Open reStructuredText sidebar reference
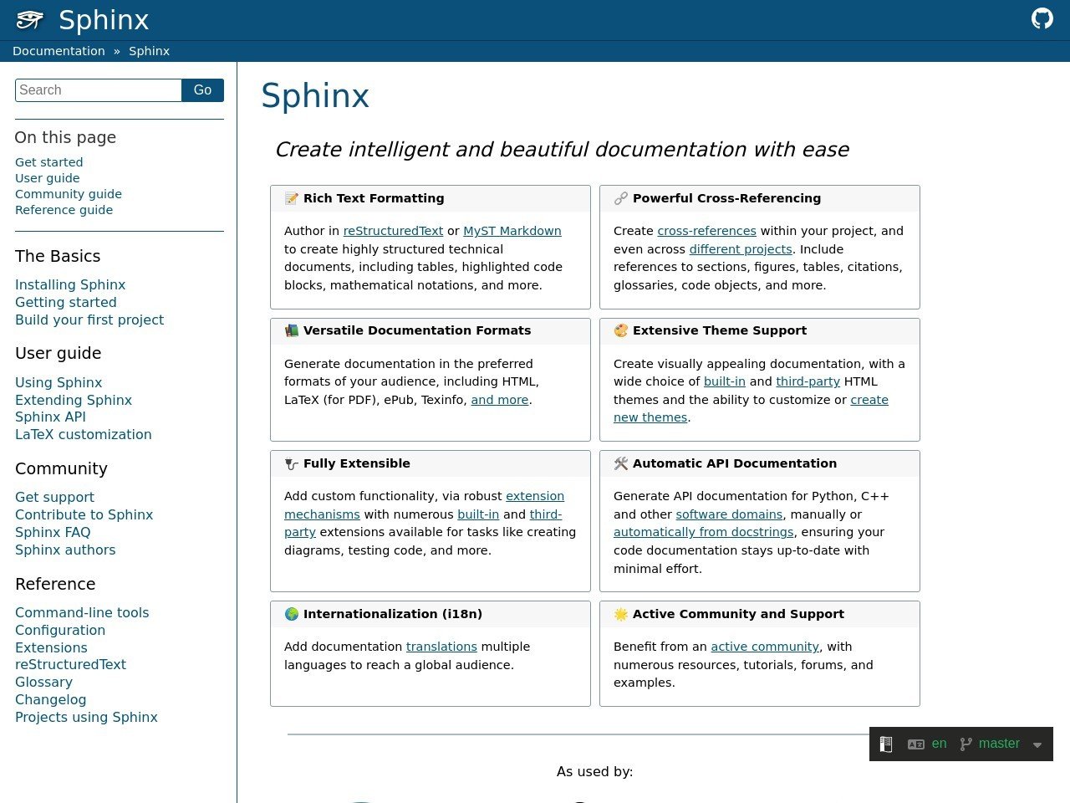The image size is (1070, 803). point(70,665)
